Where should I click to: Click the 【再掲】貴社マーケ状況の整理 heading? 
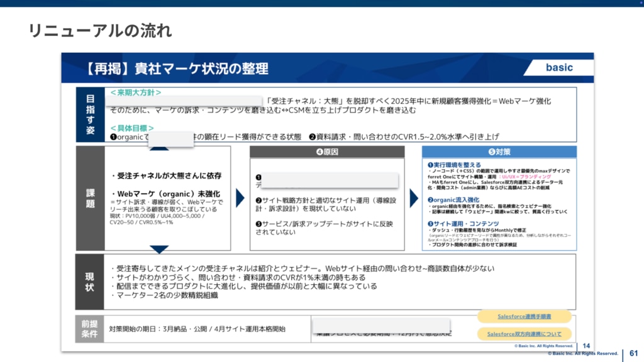[x=177, y=69]
